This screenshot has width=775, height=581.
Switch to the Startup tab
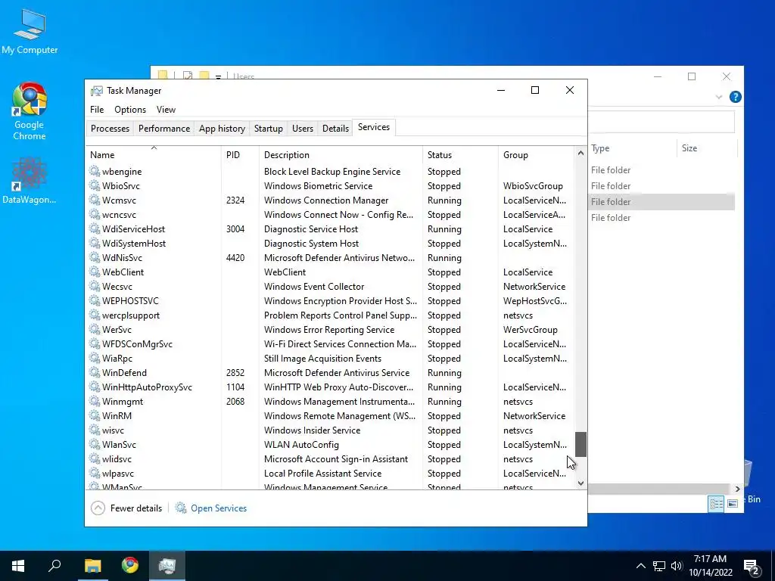(269, 129)
